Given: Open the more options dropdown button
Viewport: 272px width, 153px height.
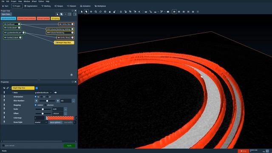Looking at the screenshot, I should coord(56,122).
